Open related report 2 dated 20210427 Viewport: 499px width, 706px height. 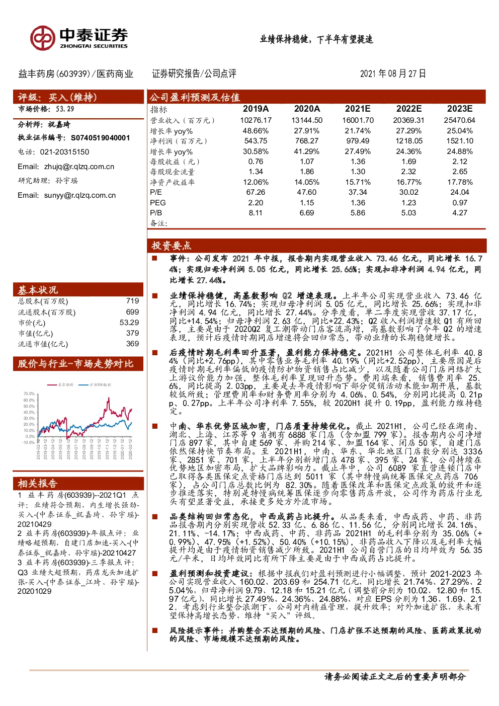[78, 543]
